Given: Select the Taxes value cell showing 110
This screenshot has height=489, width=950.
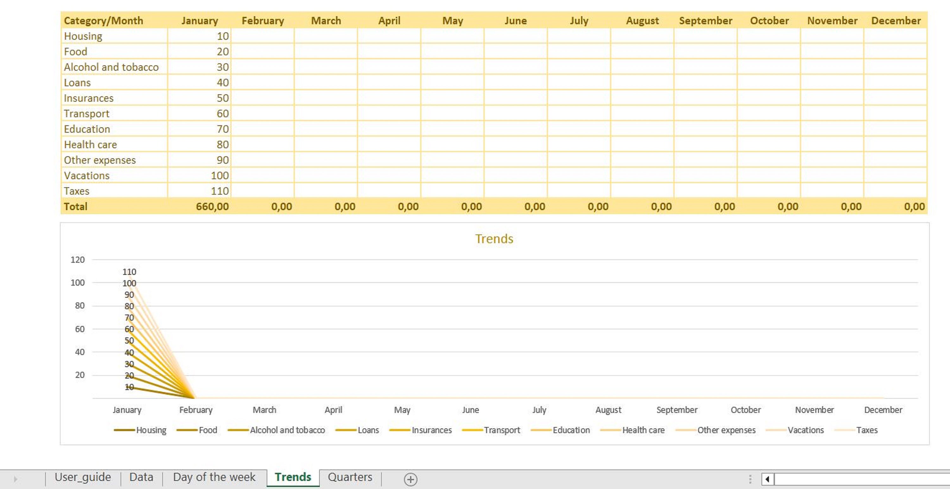Looking at the screenshot, I should pyautogui.click(x=199, y=191).
